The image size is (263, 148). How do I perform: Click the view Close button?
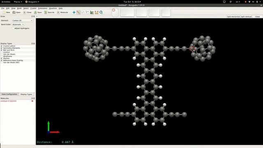[258, 16]
